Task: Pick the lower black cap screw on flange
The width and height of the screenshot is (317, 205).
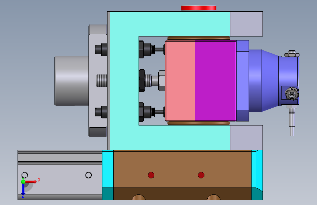Action: [101, 112]
